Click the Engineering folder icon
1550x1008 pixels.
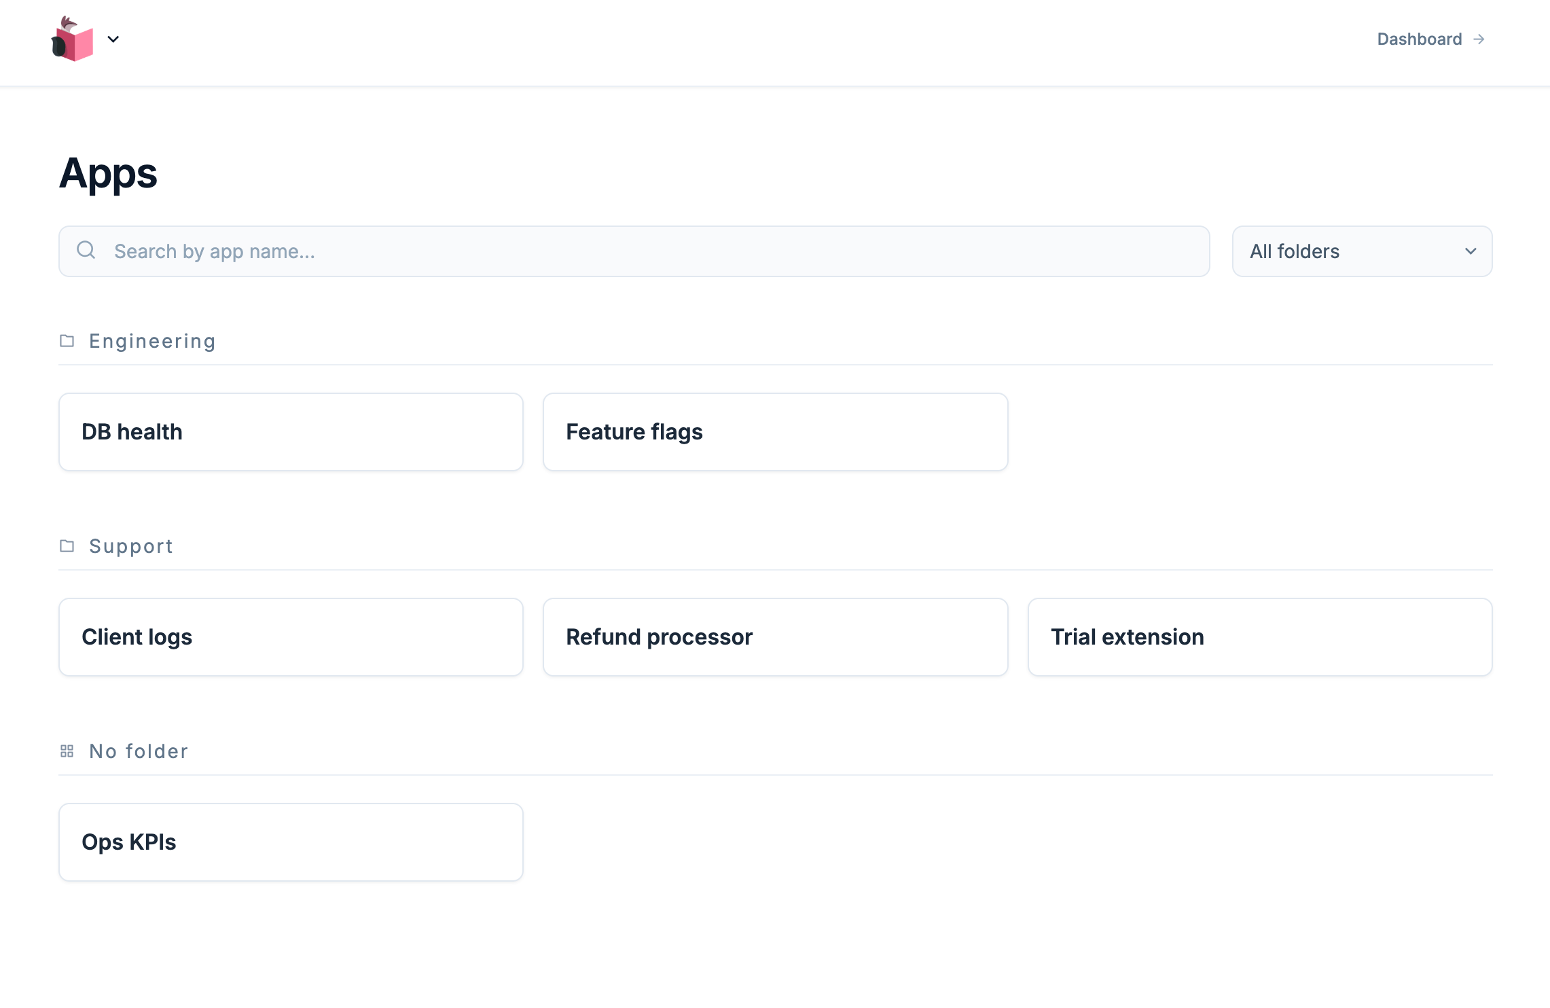pyautogui.click(x=67, y=341)
